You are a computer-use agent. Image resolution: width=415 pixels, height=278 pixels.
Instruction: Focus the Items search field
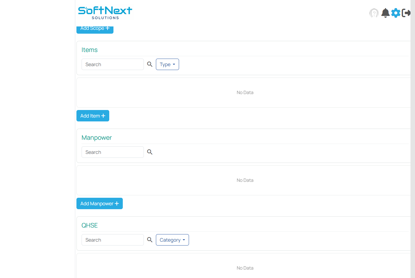(113, 64)
